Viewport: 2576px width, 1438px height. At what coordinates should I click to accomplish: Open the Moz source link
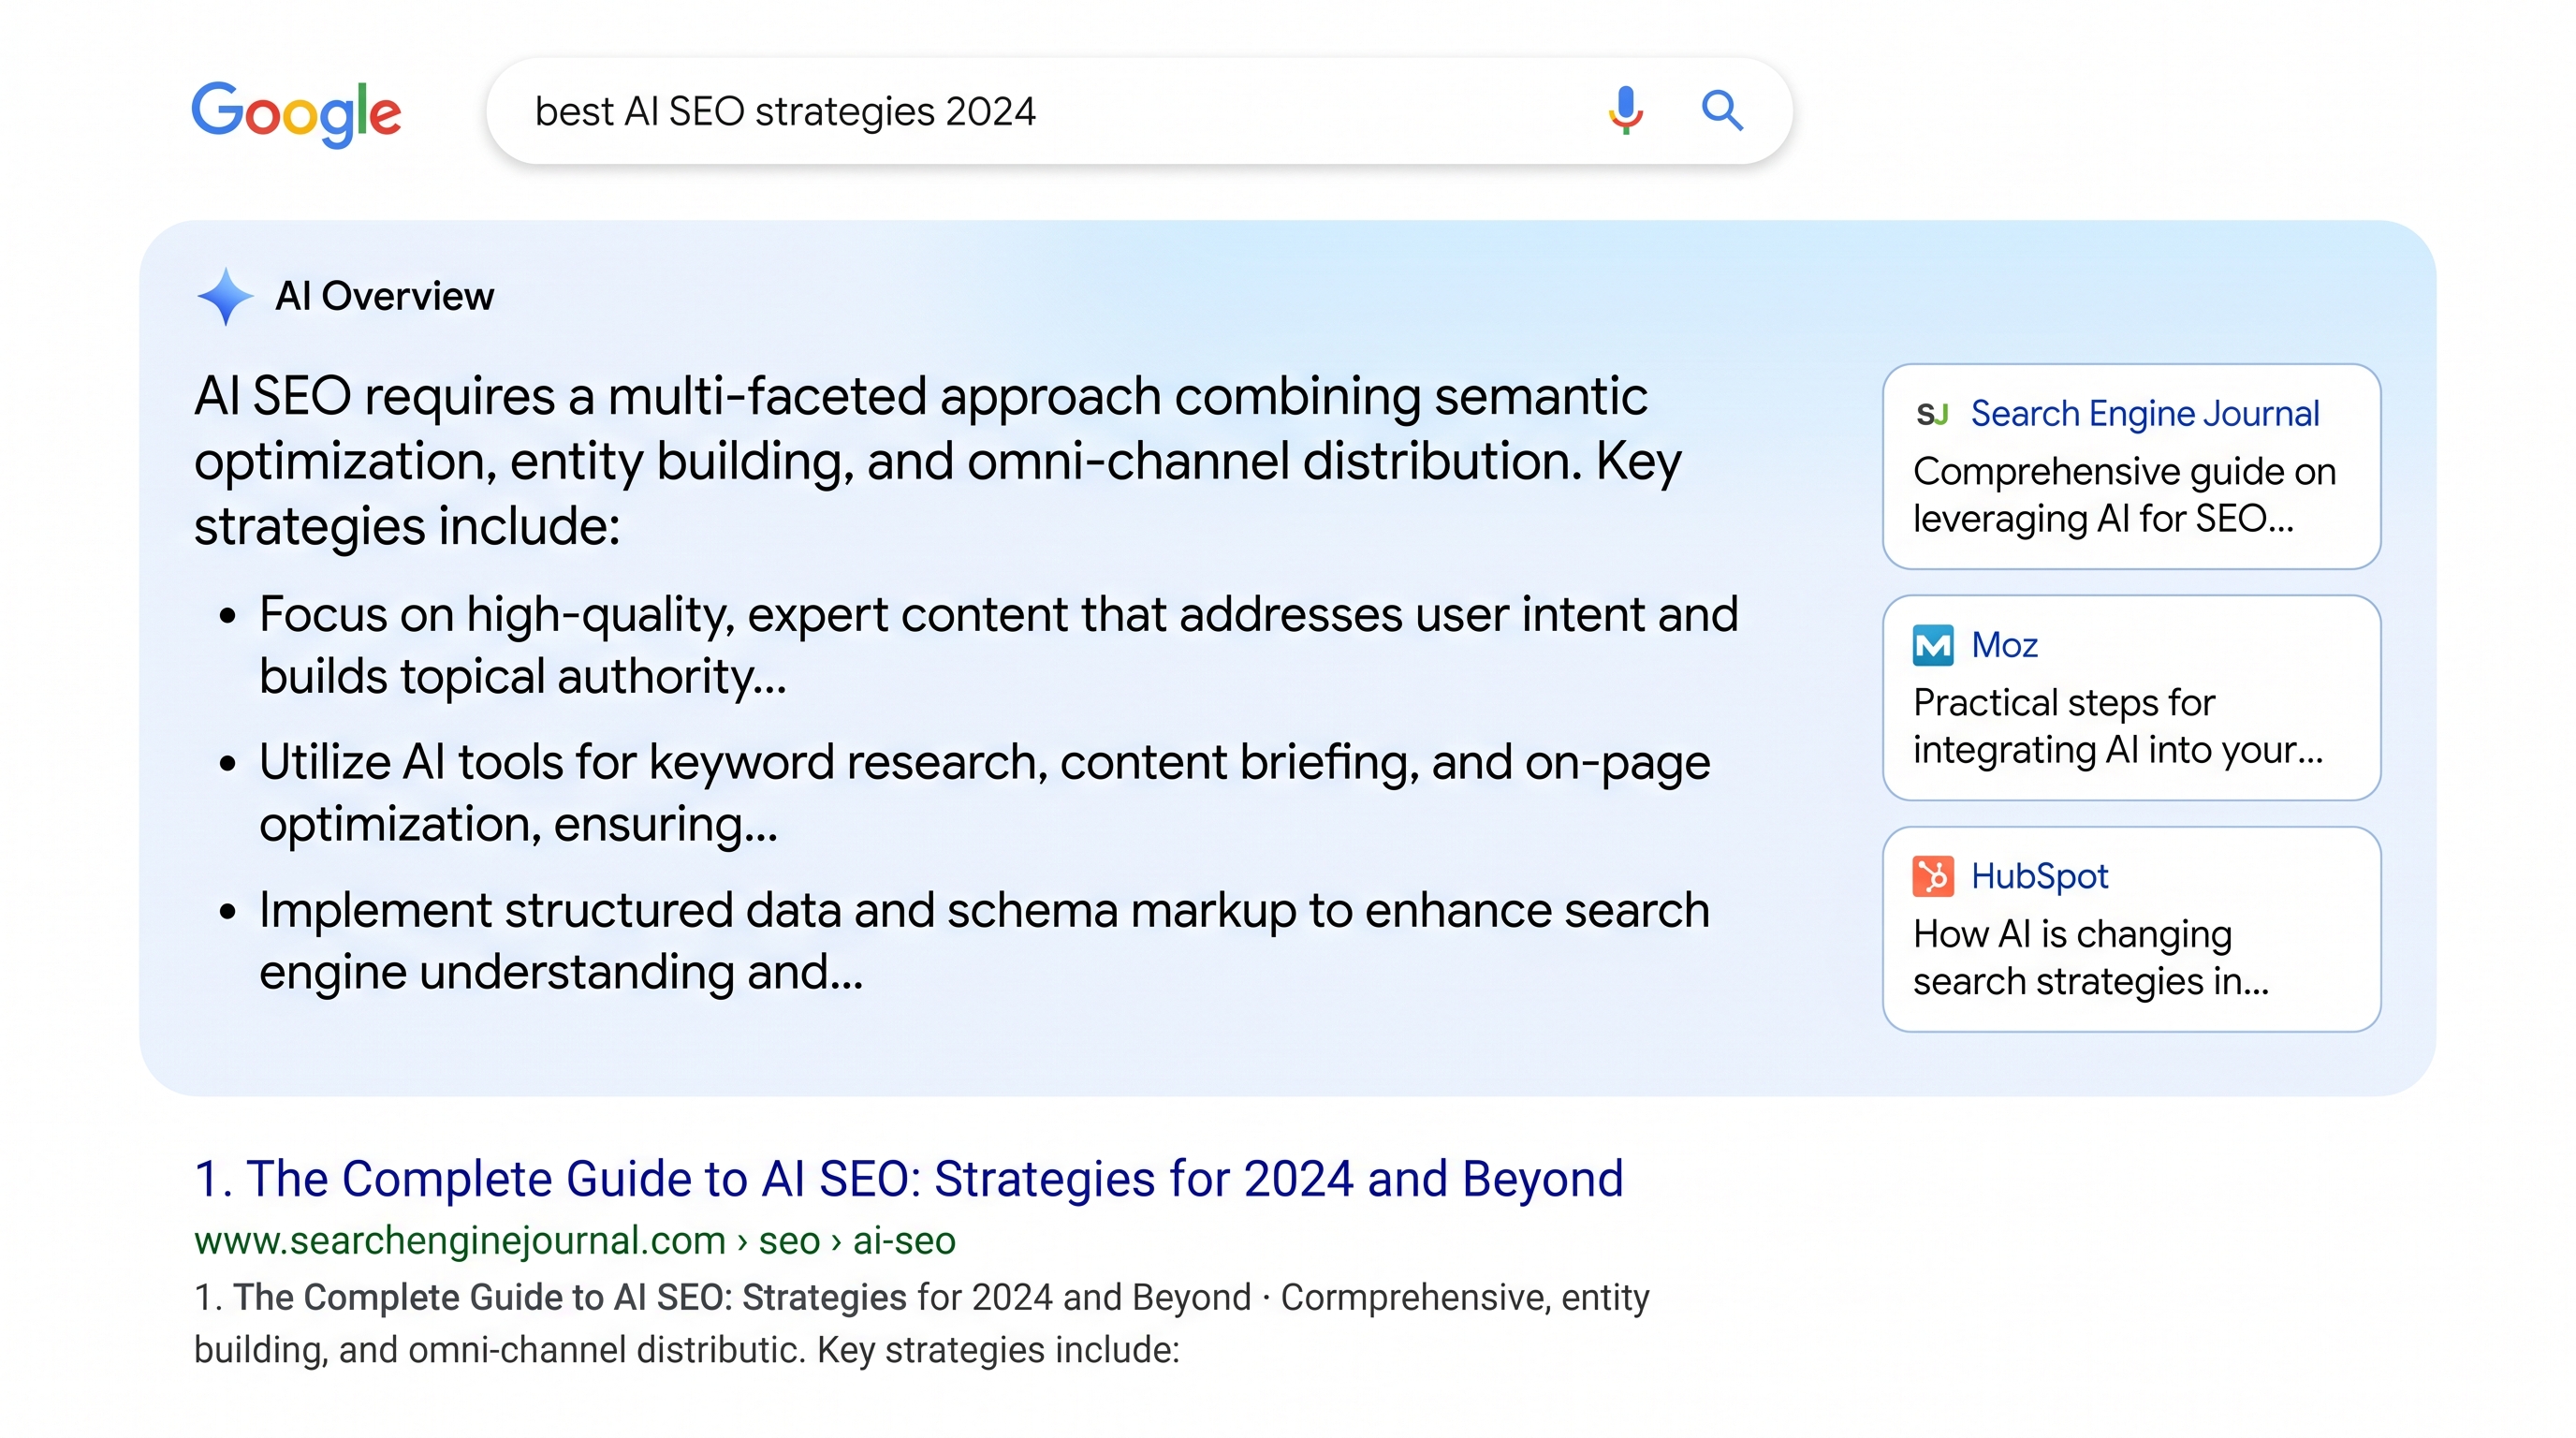coord(2004,645)
